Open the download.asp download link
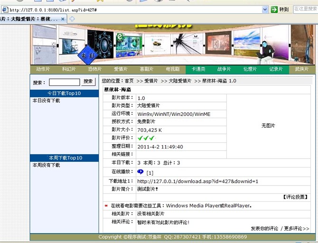 tap(197, 181)
